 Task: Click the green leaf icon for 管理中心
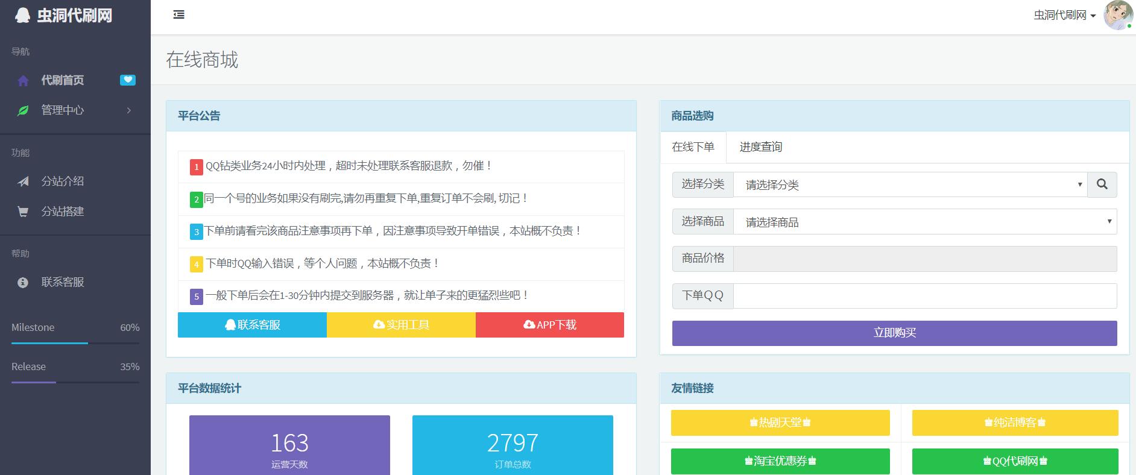pyautogui.click(x=23, y=110)
